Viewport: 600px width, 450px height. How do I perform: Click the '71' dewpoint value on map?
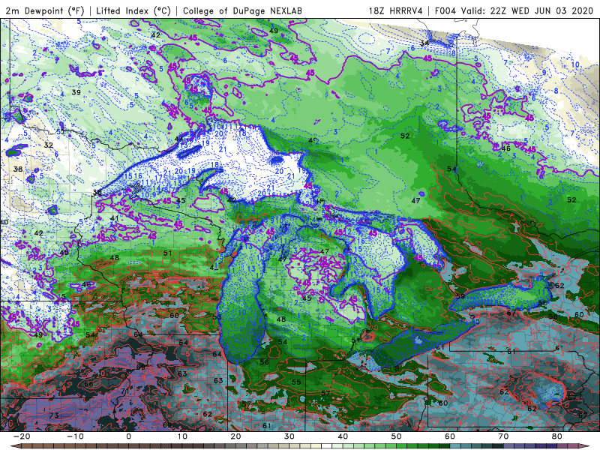point(125,391)
